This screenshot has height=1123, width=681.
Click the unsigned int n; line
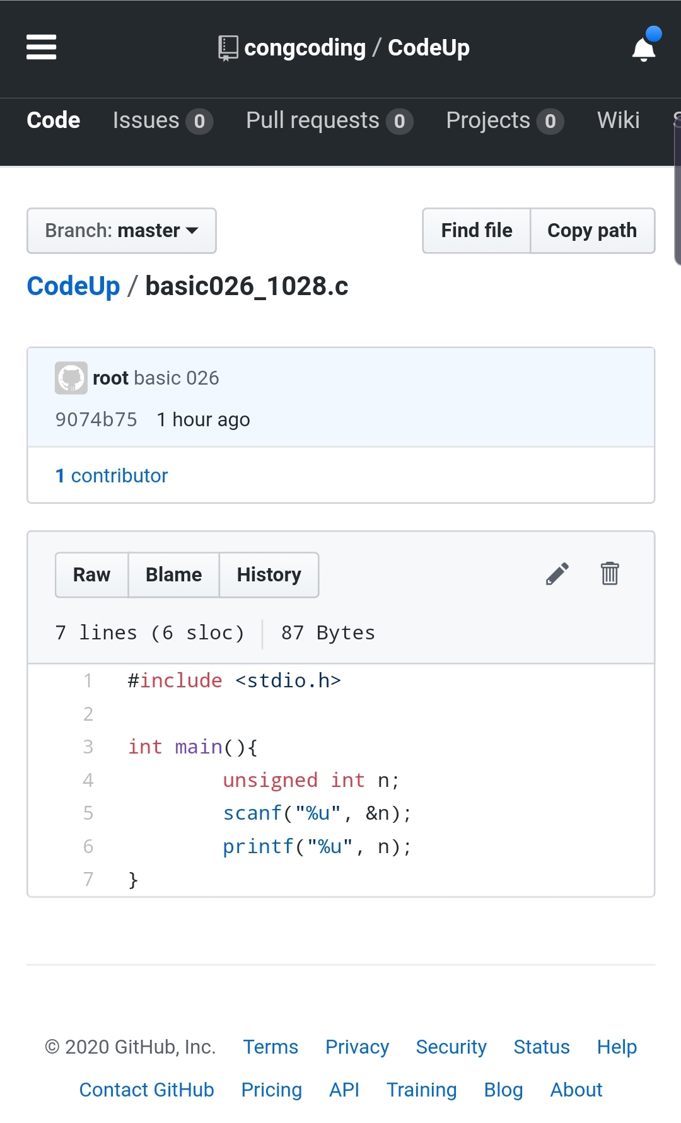[x=311, y=781]
